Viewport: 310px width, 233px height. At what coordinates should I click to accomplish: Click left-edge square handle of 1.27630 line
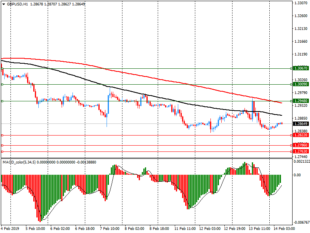click(x=2, y=151)
